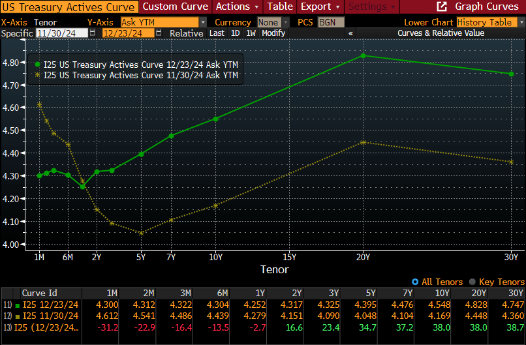Select the All Tenors radio button
Image resolution: width=526 pixels, height=345 pixels.
tap(416, 282)
